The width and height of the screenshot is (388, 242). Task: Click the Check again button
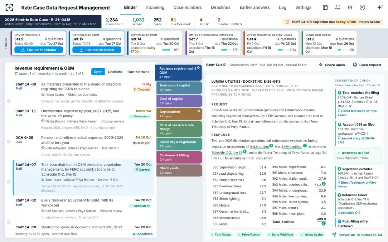332,65
